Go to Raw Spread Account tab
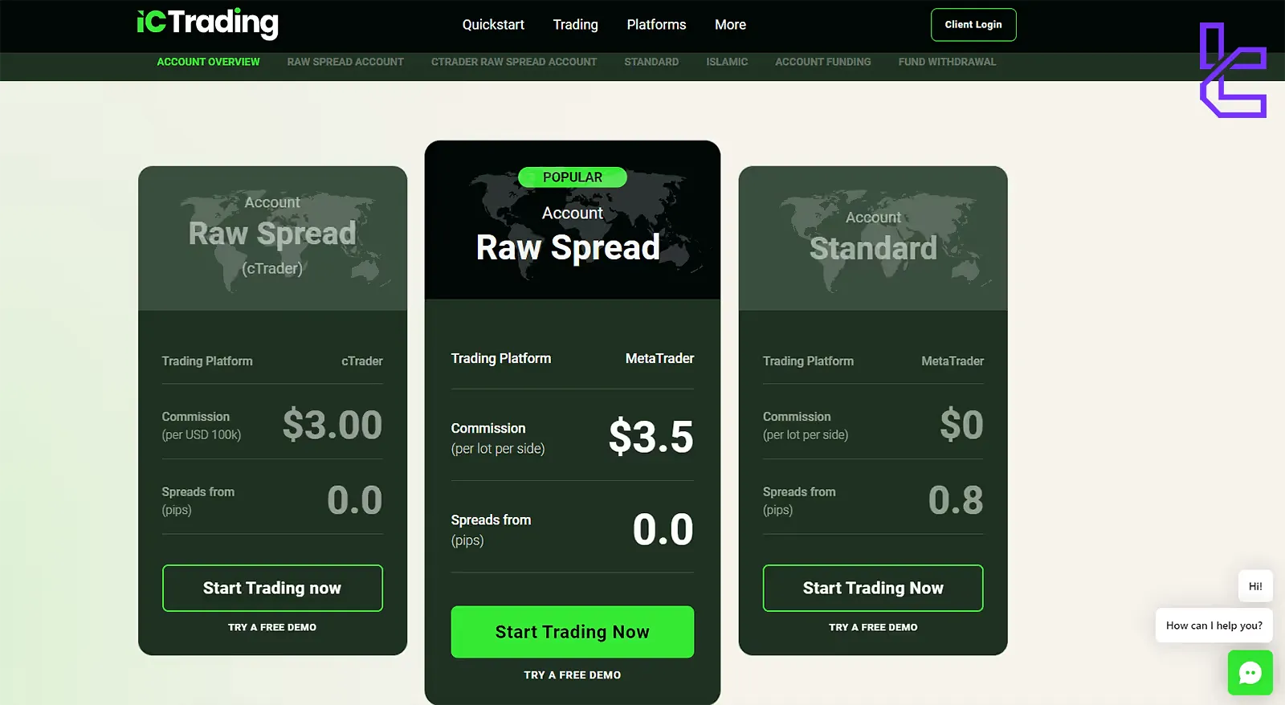This screenshot has height=705, width=1285. click(345, 62)
